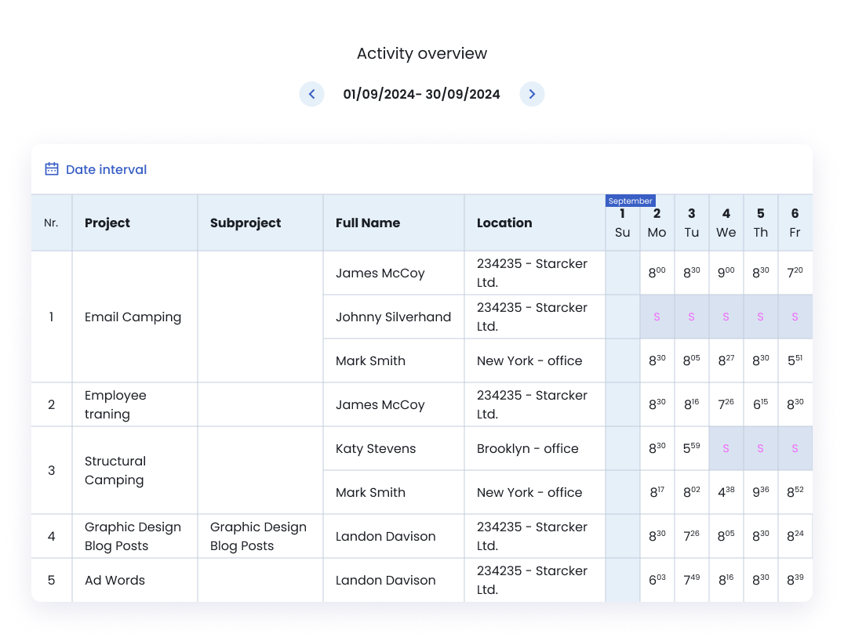This screenshot has width=844, height=641.
Task: Expand the Location column header
Action: (504, 223)
